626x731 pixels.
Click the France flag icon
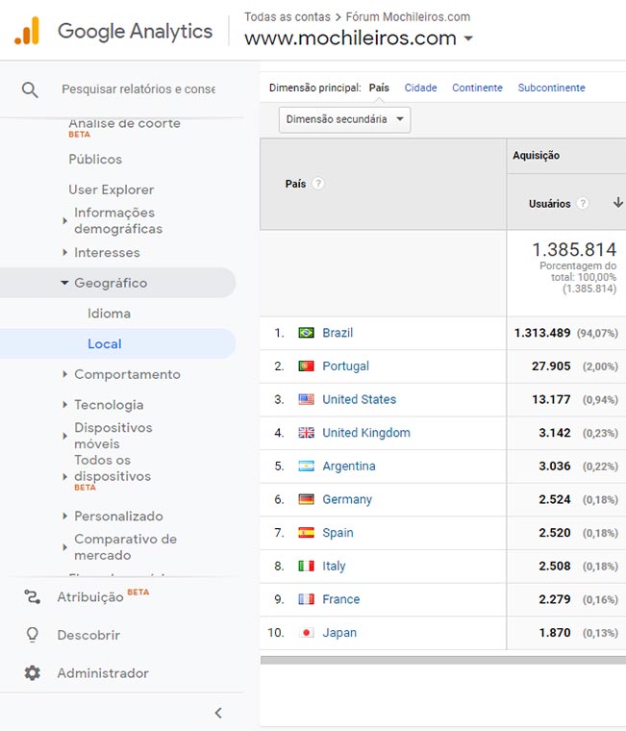point(306,599)
